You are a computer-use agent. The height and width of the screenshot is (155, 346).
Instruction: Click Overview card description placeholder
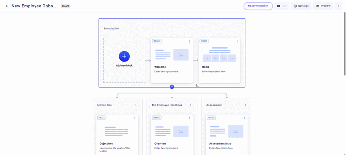(166, 148)
